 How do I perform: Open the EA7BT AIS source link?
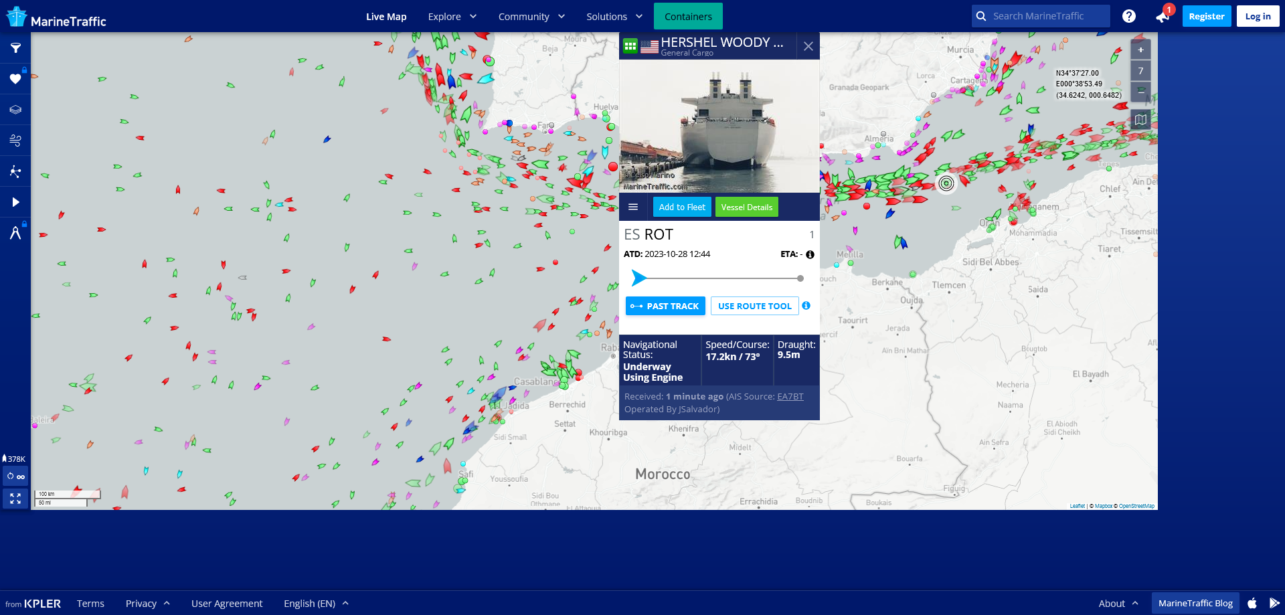tap(790, 396)
